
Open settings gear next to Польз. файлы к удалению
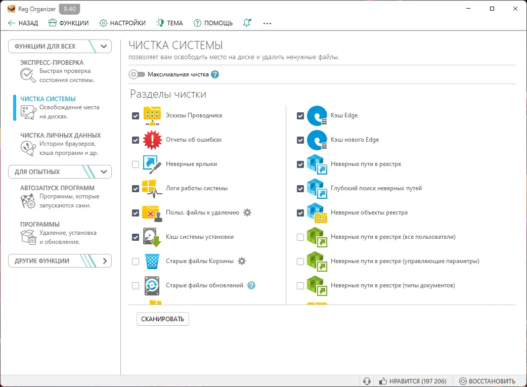click(x=247, y=212)
